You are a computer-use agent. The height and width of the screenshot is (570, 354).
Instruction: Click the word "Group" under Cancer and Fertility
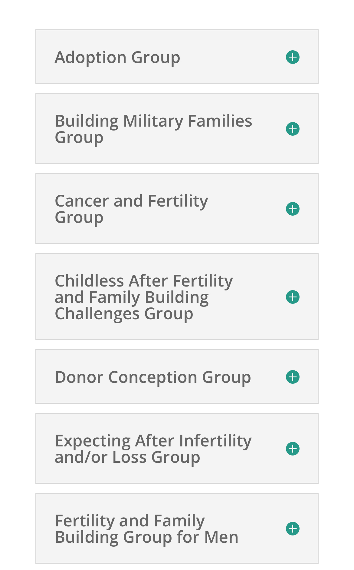[x=79, y=217]
